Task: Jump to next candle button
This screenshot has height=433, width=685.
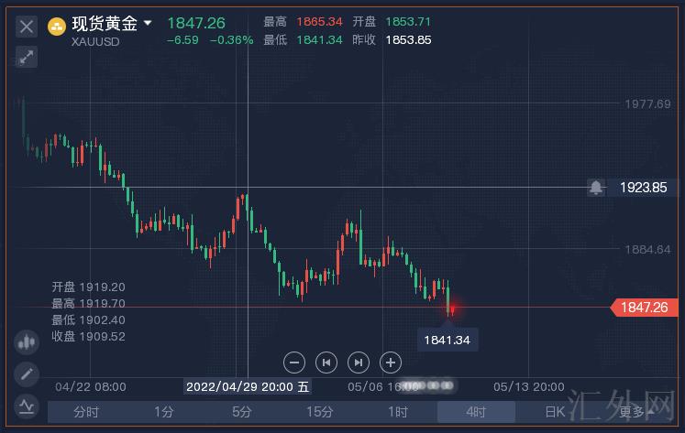Action: point(359,363)
